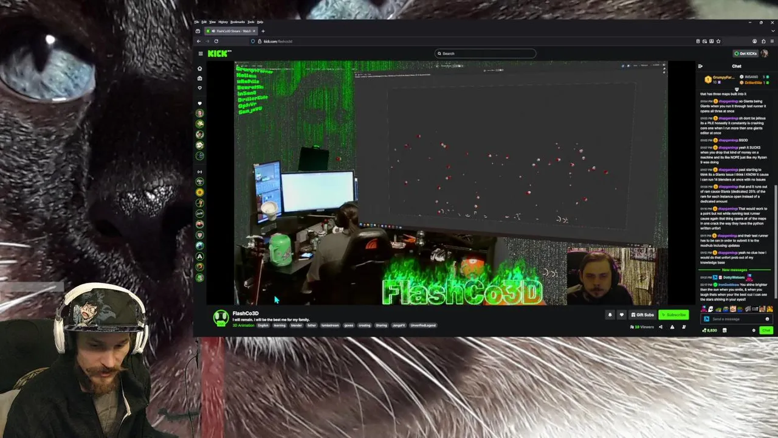Viewport: 778px width, 438px height.
Task: Select the FlashCo3D Stream browser tab
Action: tap(231, 31)
